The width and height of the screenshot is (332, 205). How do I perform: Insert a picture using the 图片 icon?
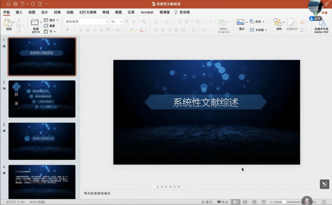point(240,22)
